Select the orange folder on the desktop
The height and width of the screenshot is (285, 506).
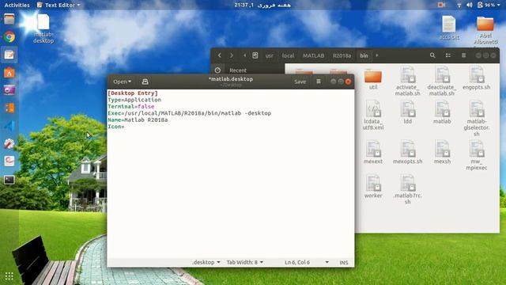click(485, 31)
